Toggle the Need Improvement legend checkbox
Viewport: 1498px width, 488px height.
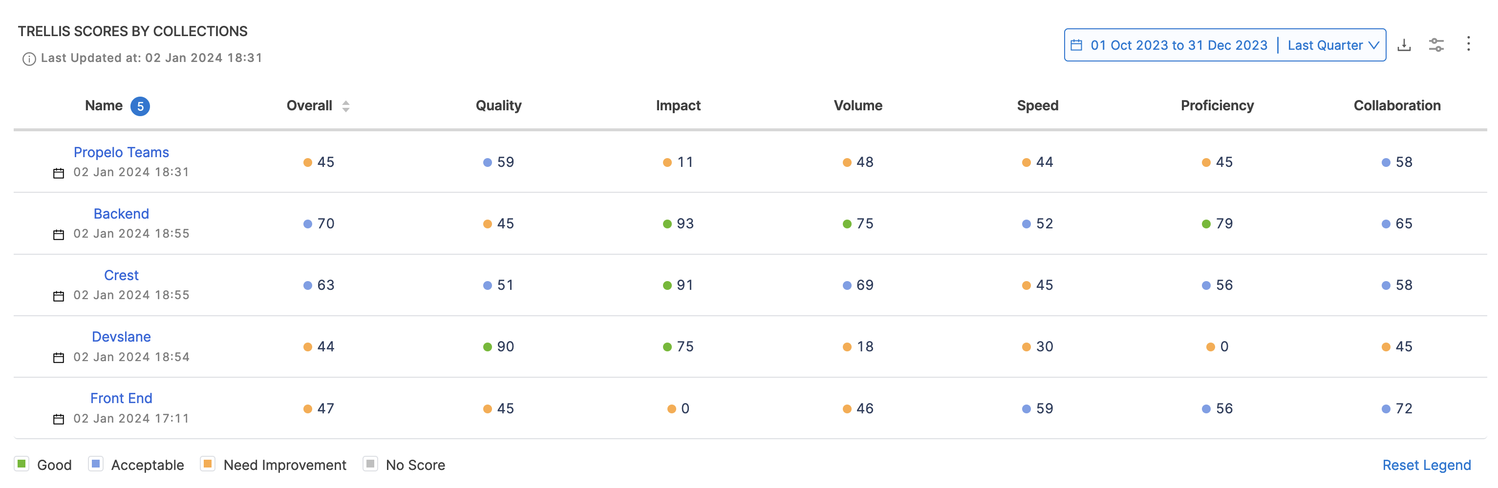(x=208, y=464)
